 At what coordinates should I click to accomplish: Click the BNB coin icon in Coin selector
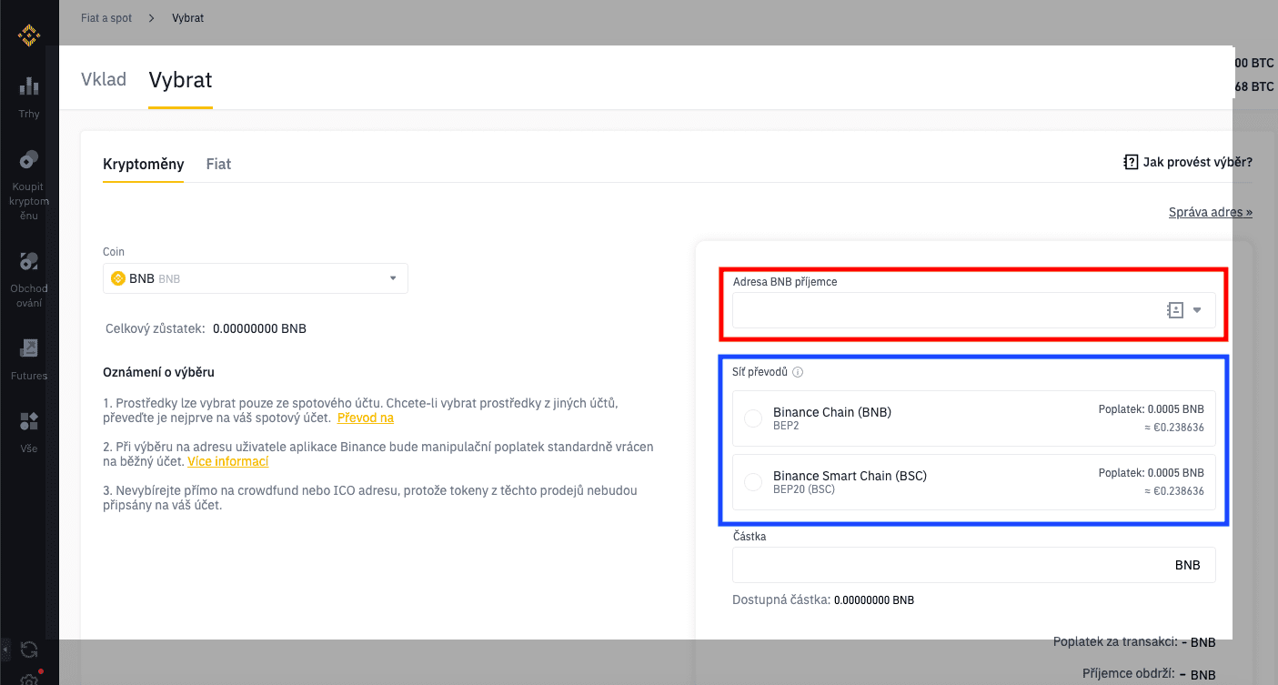click(x=117, y=278)
